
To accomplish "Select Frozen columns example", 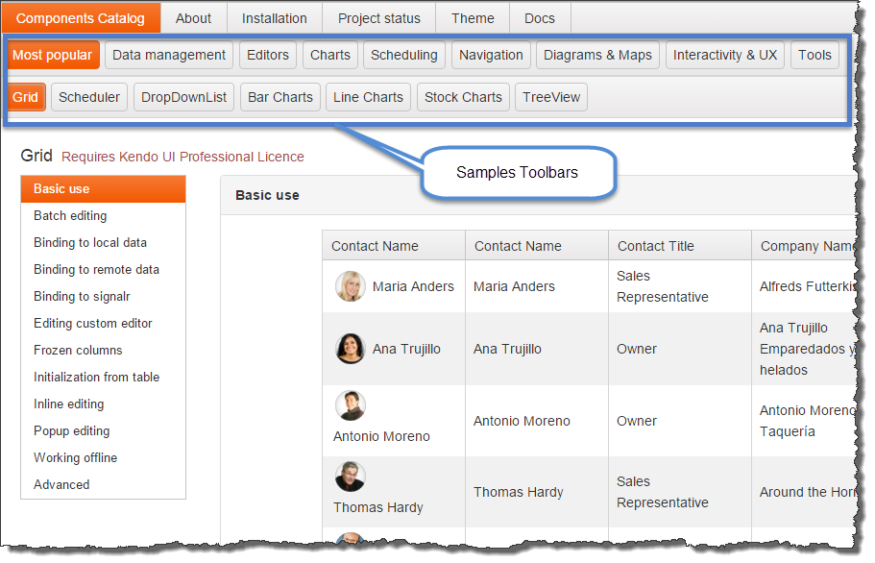I will click(x=78, y=351).
